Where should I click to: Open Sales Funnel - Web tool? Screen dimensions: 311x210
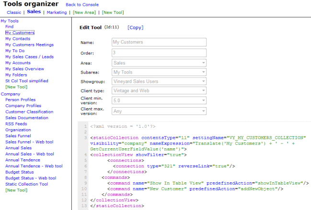click(x=29, y=142)
